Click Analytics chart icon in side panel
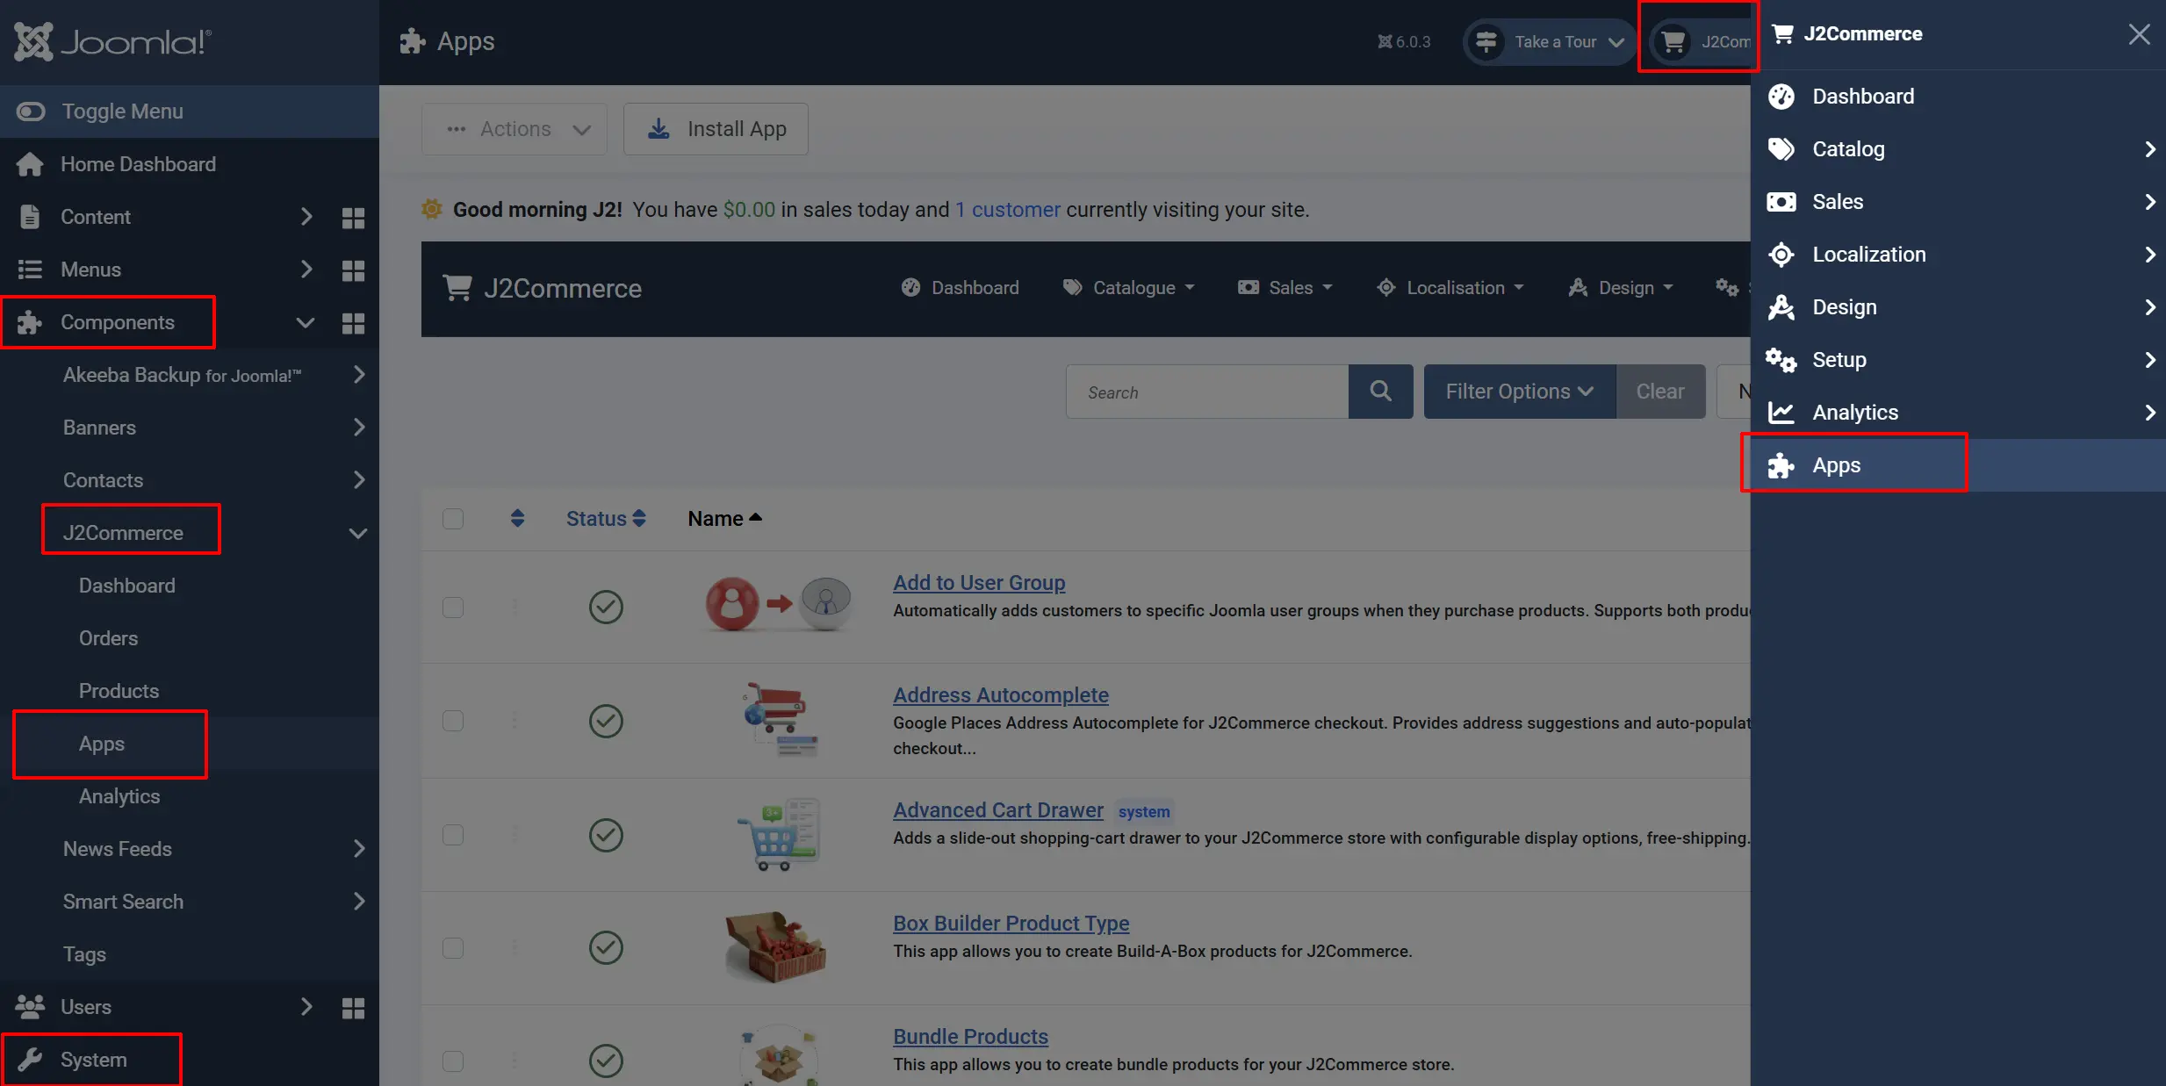 tap(1781, 413)
